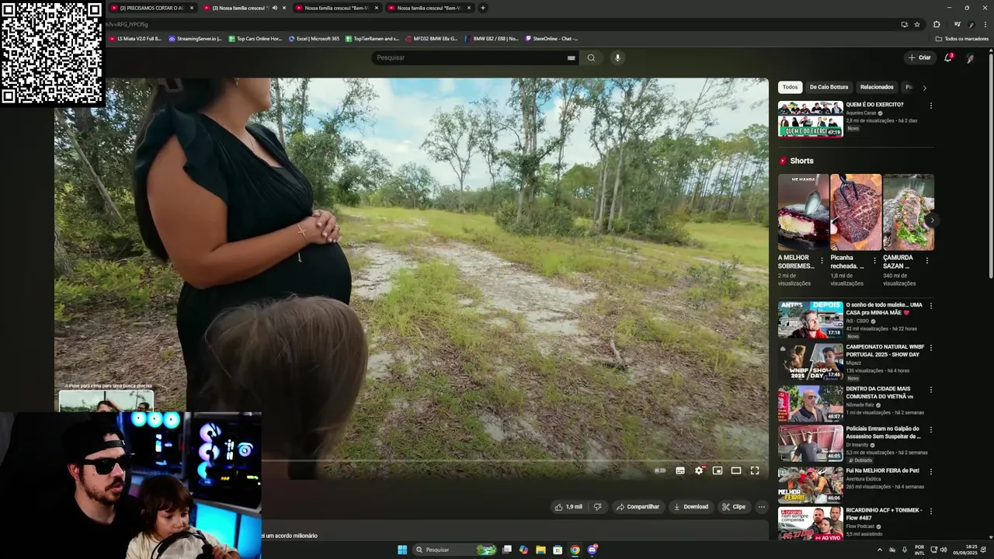Toggle the autoplay switch in the player

pyautogui.click(x=660, y=470)
